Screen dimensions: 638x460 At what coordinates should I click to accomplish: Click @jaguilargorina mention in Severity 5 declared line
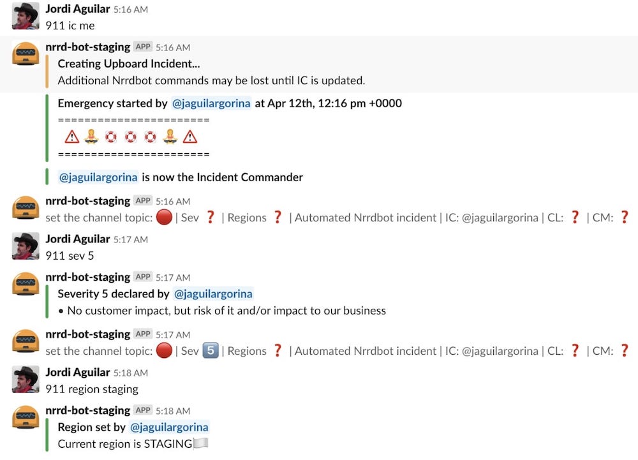tap(213, 294)
